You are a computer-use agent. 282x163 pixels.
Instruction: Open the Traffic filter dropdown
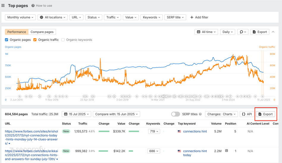click(112, 17)
